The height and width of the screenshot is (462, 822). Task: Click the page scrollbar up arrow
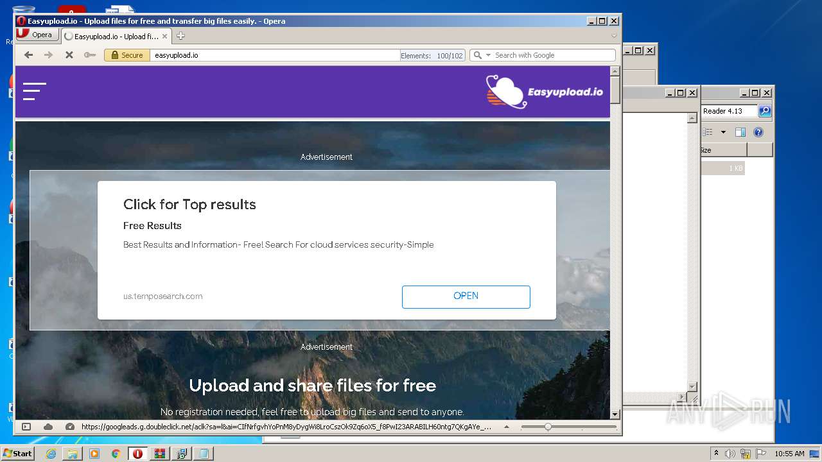[615, 71]
